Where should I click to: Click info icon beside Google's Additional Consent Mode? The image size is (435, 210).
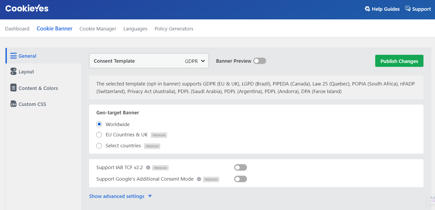point(199,179)
